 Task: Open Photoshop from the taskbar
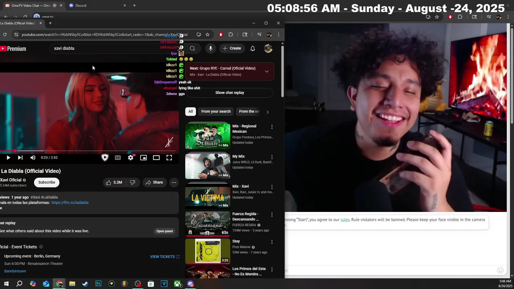tap(98, 284)
